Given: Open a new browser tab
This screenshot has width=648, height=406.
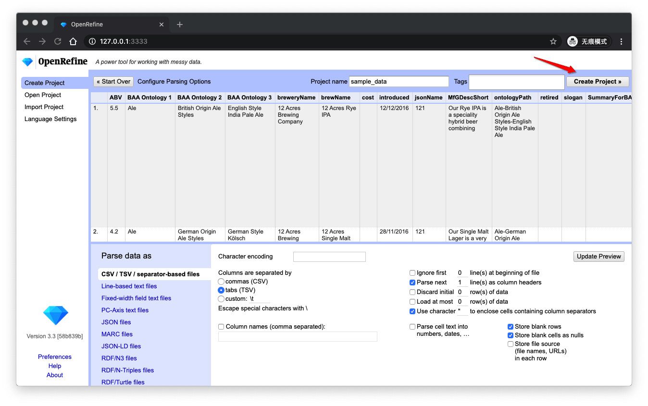Looking at the screenshot, I should 180,25.
